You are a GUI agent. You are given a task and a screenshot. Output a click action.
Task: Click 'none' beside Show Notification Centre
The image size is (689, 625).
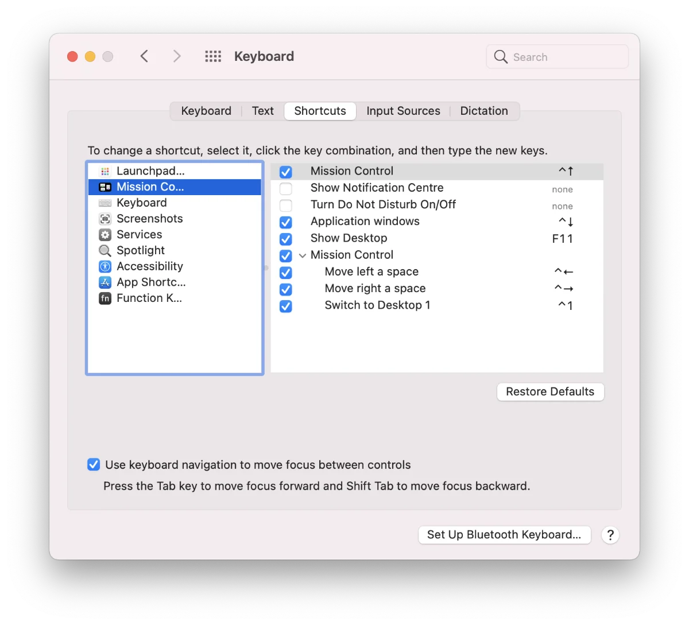click(x=563, y=189)
